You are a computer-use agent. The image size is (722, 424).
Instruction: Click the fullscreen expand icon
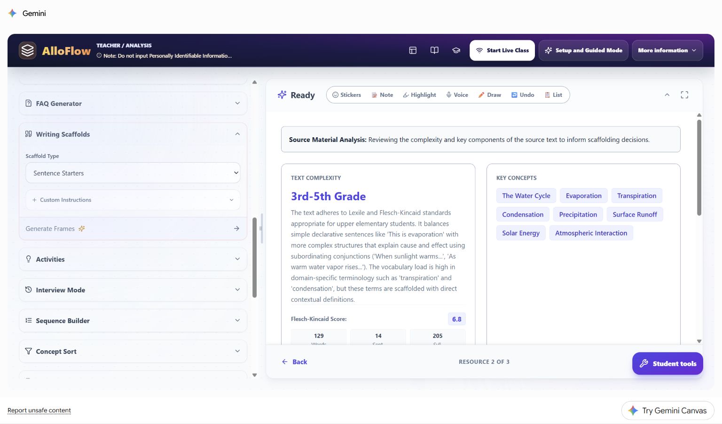click(x=684, y=95)
